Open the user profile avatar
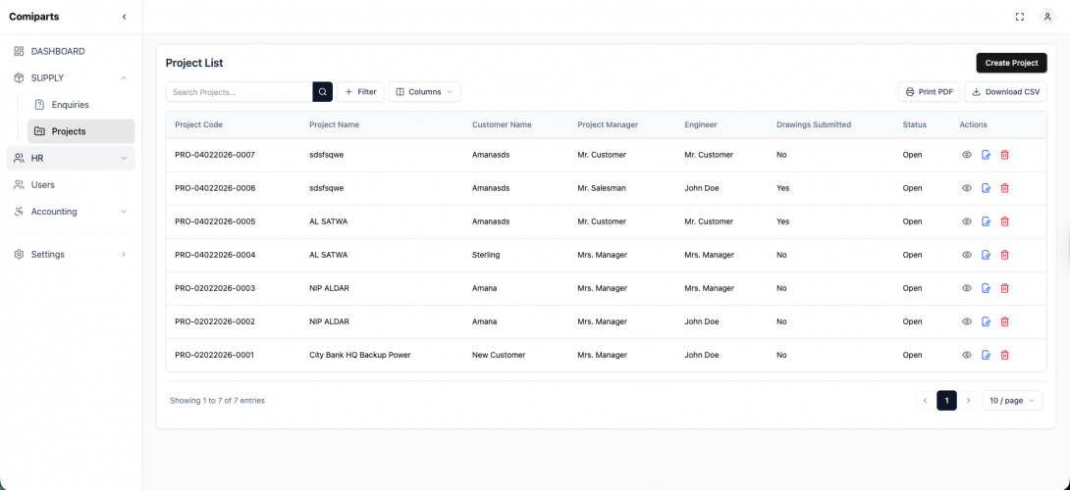 pos(1047,17)
